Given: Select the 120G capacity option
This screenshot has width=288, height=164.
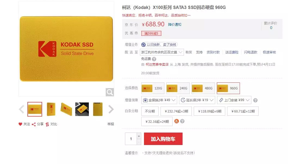Looking at the screenshot, I should click(x=153, y=88).
